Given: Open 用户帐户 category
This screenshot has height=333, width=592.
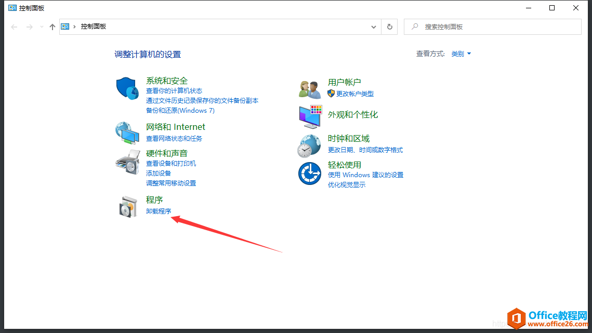Looking at the screenshot, I should coord(344,82).
